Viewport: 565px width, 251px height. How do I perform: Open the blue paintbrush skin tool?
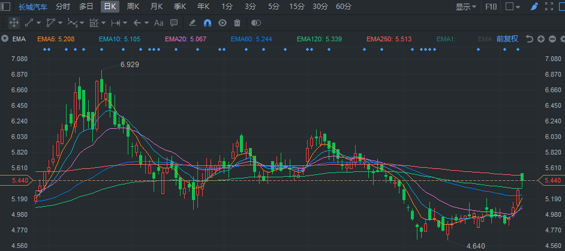(535, 7)
